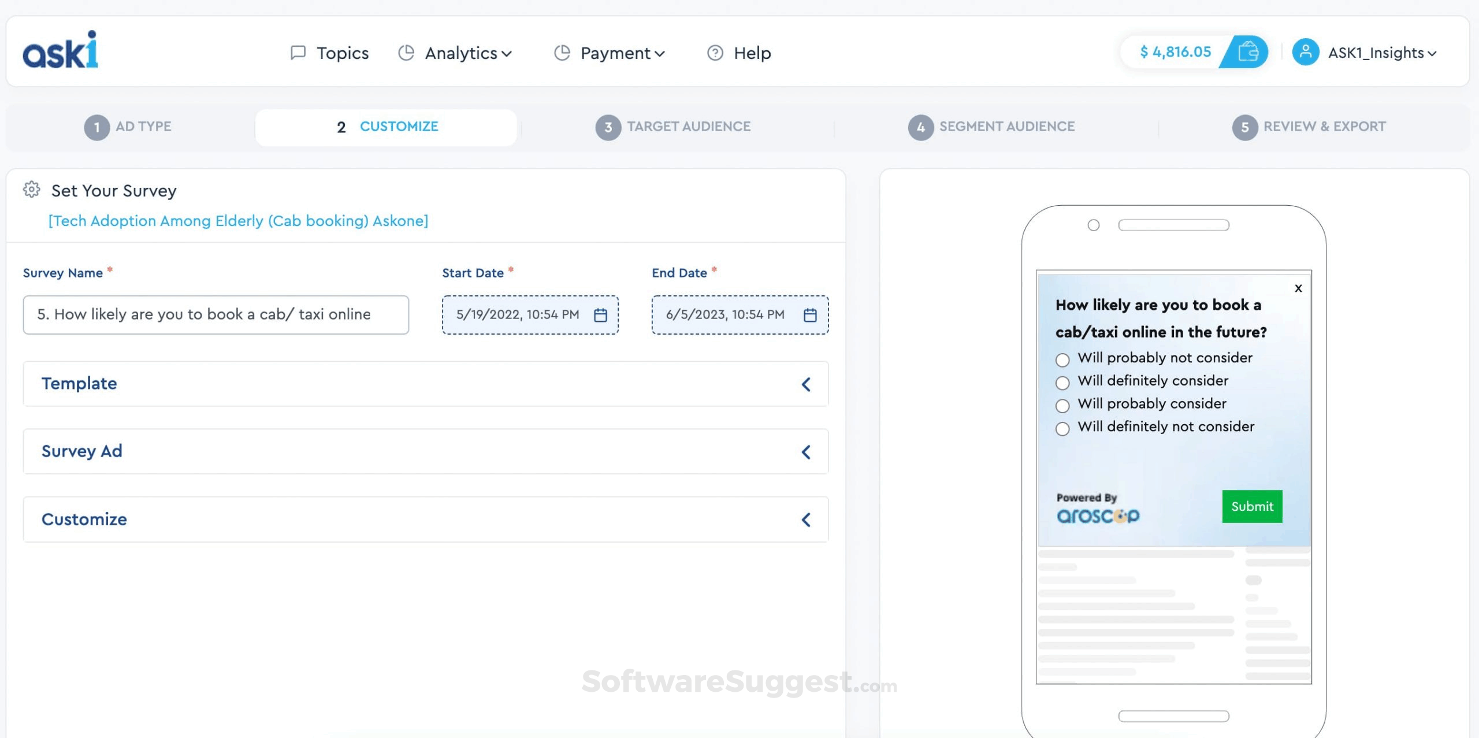Click the aski logo
Viewport: 1479px width, 738px height.
point(60,51)
